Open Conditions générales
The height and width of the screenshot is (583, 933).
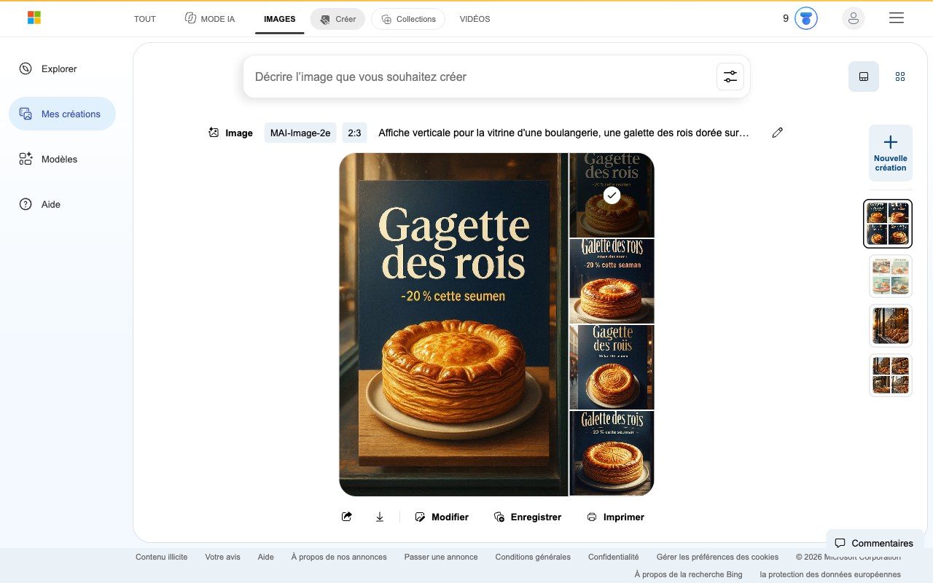point(533,557)
